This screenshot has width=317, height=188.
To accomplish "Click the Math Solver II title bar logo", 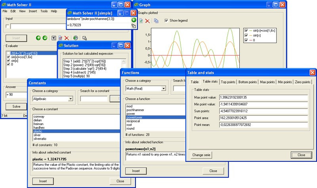I will 4,5.
